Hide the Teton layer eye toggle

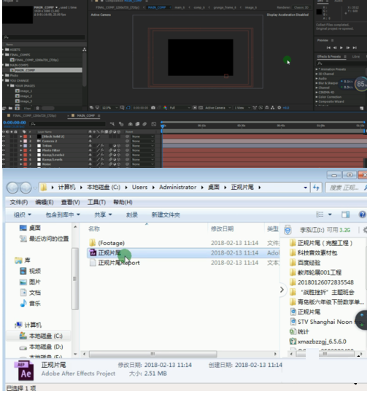click(4, 146)
